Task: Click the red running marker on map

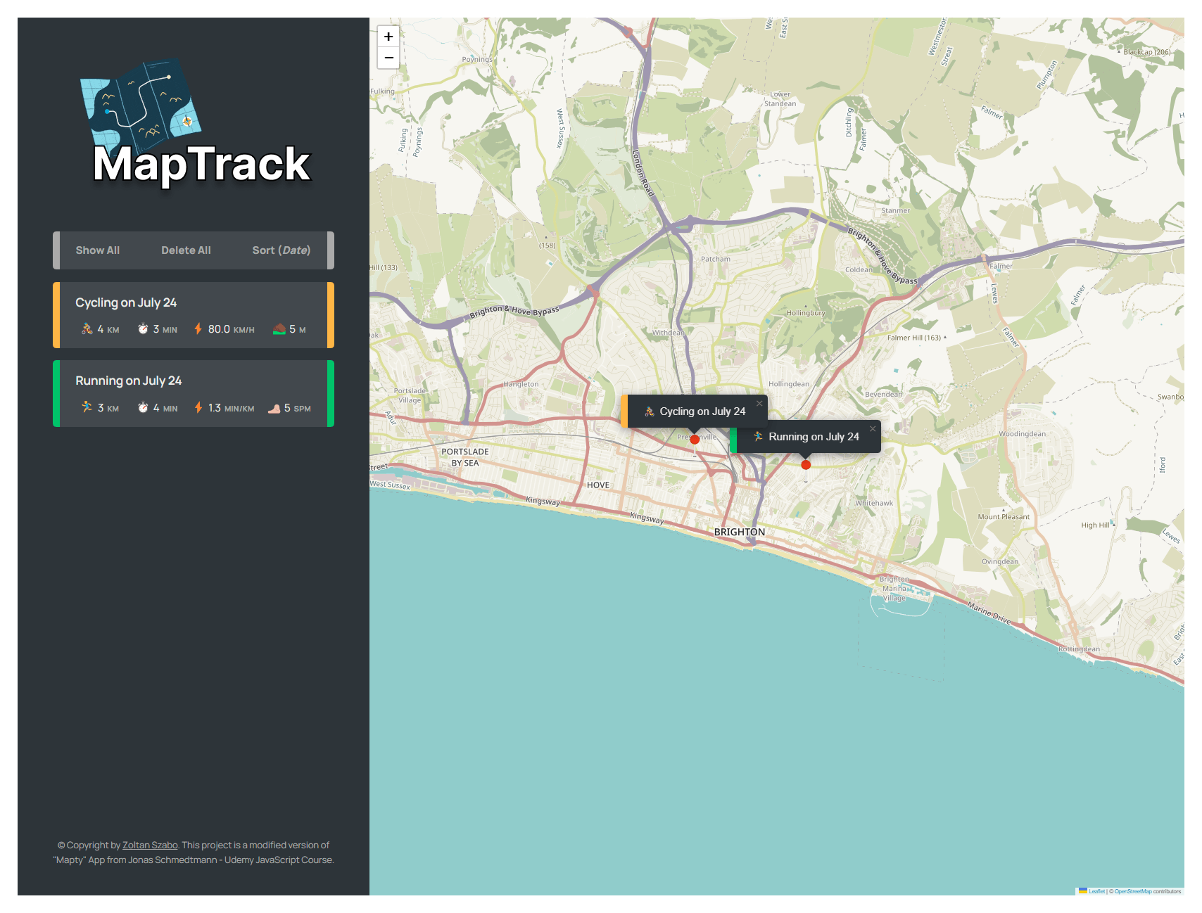Action: pos(806,465)
